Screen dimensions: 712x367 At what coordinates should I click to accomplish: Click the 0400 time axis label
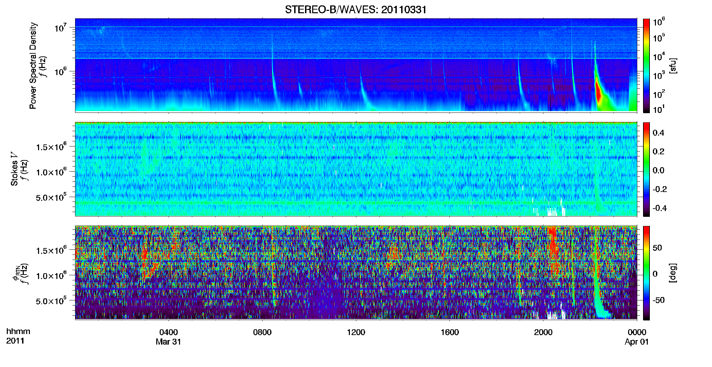click(168, 332)
